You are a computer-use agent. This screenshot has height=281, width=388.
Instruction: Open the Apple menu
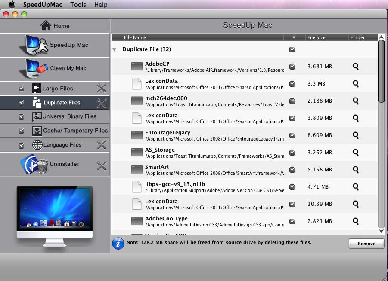pos(12,4)
